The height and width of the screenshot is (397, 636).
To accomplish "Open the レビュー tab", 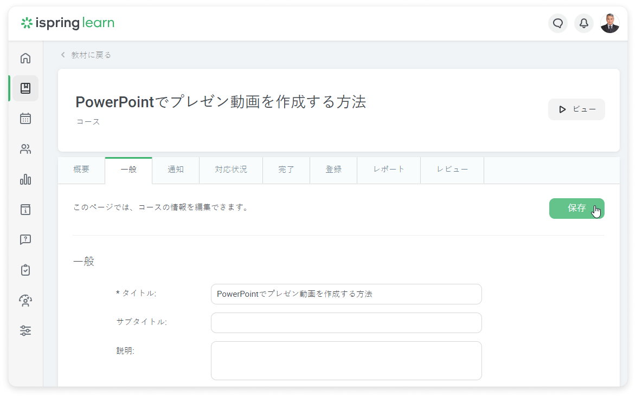I will [x=452, y=170].
